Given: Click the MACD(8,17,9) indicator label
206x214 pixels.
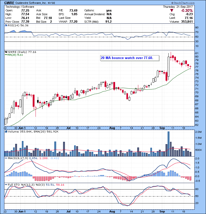Looking at the screenshot, I should pos(18,158).
